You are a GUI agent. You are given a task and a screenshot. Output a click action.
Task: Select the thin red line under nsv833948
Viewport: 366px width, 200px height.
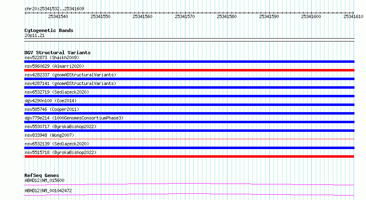click(189, 139)
